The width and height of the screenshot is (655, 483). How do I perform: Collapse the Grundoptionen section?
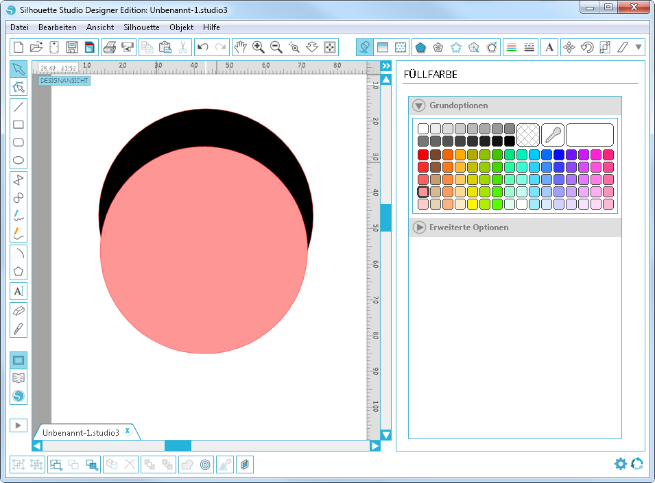click(418, 106)
